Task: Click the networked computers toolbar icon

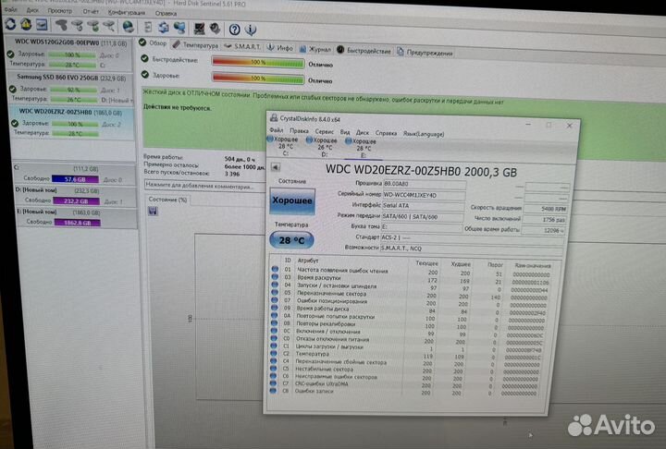Action: 179,29
